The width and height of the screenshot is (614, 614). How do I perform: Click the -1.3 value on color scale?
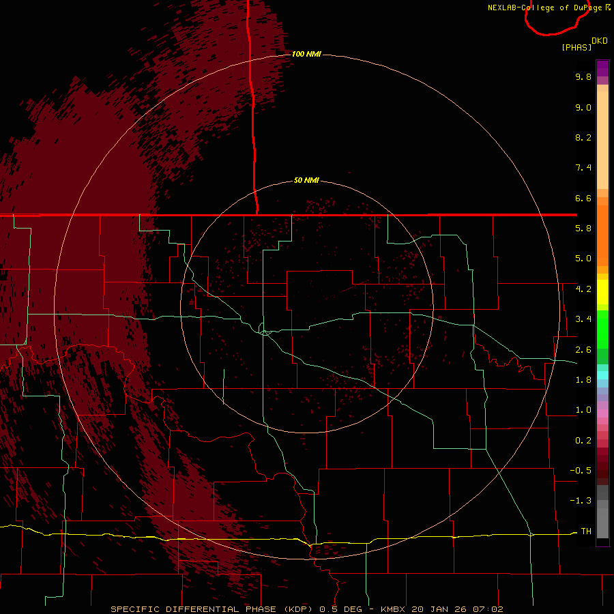[581, 501]
